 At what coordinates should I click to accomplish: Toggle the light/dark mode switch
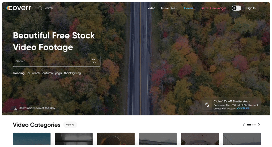pos(236,8)
